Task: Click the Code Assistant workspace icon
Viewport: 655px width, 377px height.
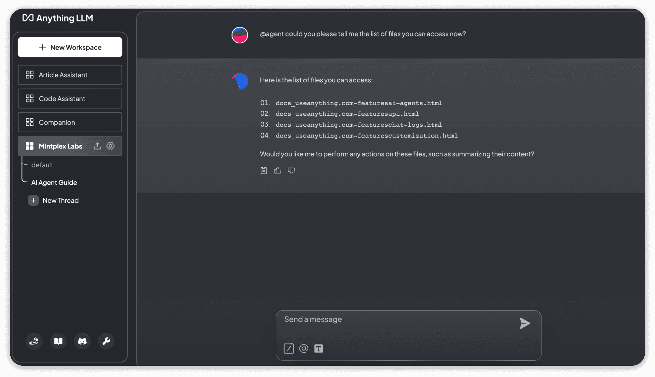Action: click(30, 98)
